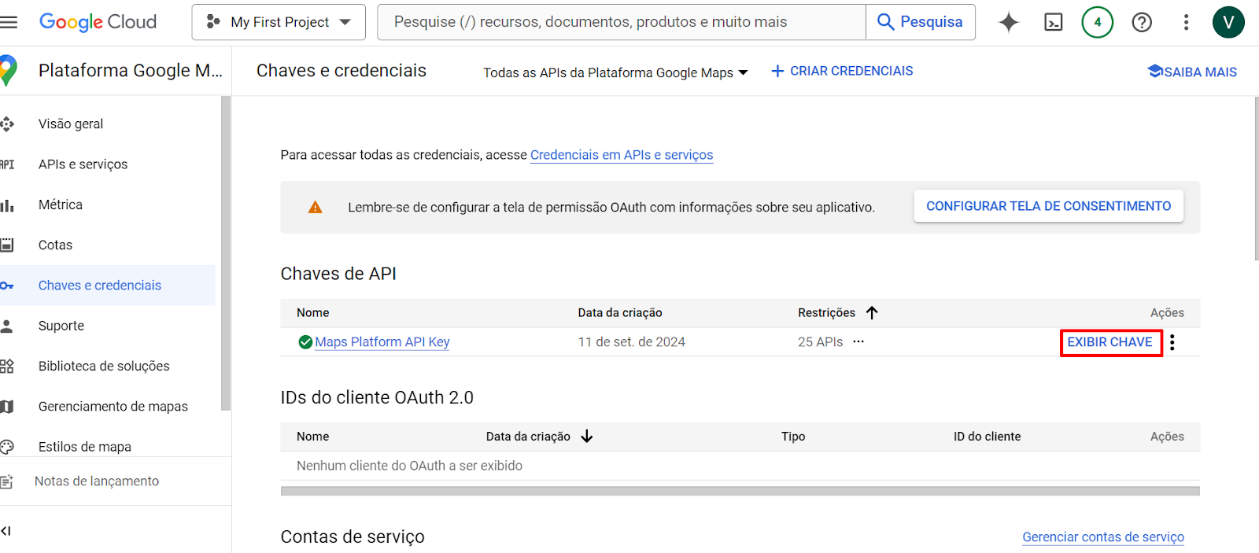Sort API keys by Restrições arrow
The width and height of the screenshot is (1259, 553).
(x=872, y=312)
